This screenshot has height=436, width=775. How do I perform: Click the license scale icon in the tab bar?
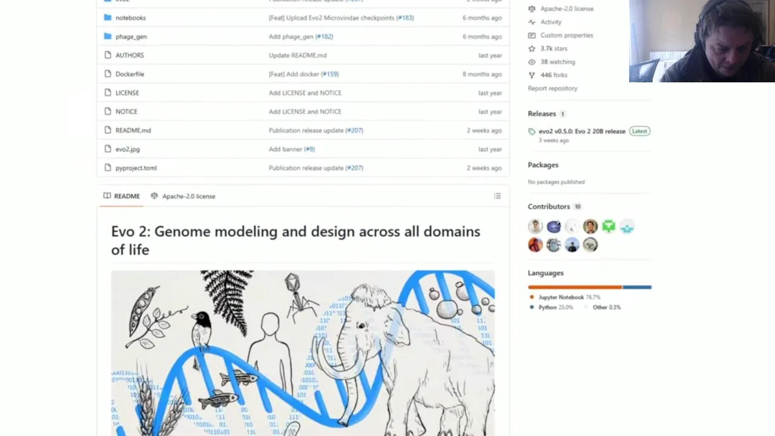click(154, 196)
